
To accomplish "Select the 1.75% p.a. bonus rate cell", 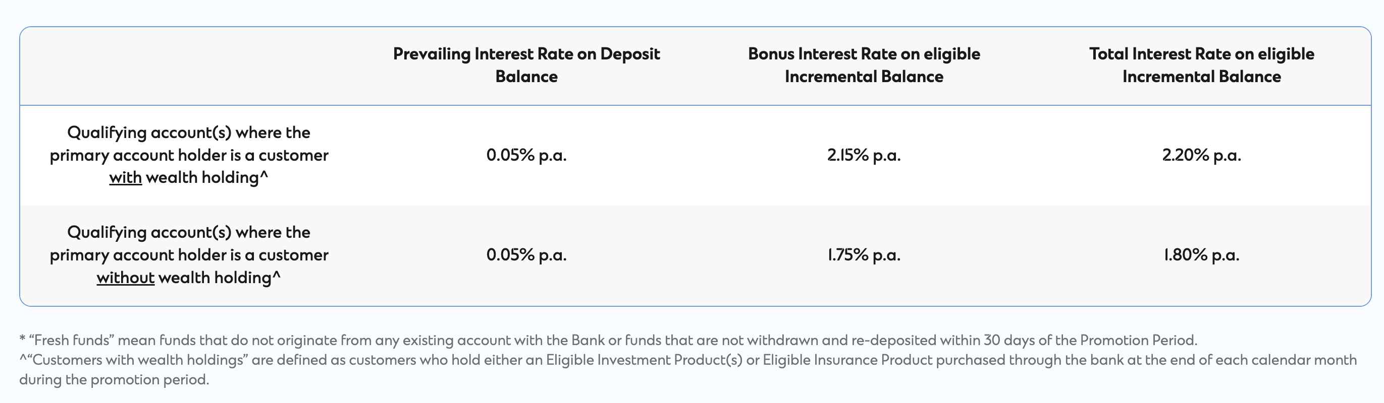I will [864, 255].
